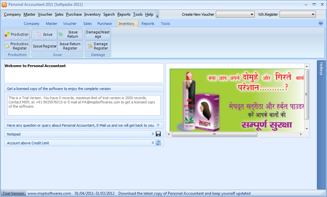Open the Help menu
Viewport: 327px width, 197px height.
(149, 14)
